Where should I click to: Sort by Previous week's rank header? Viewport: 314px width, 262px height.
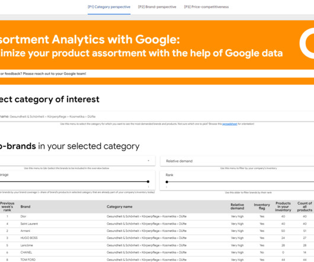(x=7, y=206)
